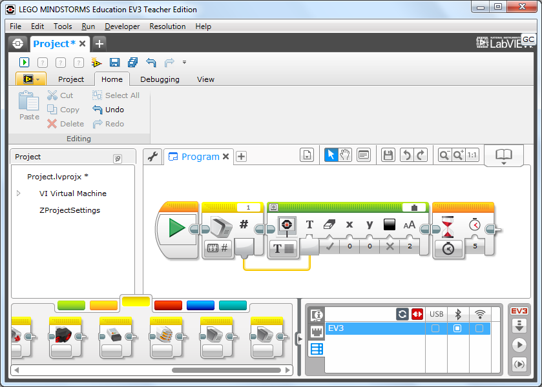Click the palette horizontal scrollbar thumb

point(226,370)
